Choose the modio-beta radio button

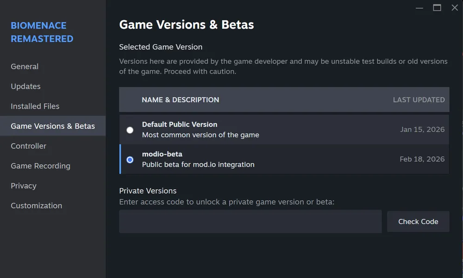(x=130, y=160)
